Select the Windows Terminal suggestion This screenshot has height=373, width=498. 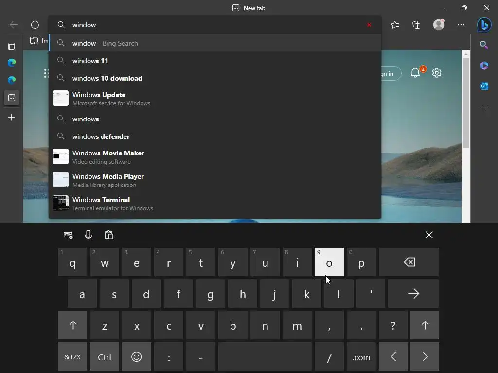pos(215,203)
